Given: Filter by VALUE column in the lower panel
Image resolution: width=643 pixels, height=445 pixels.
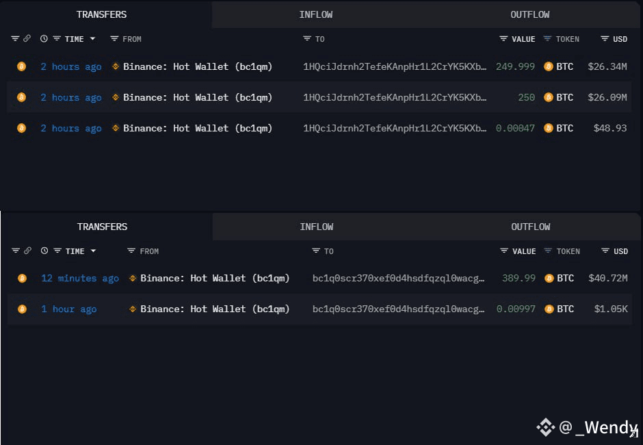Looking at the screenshot, I should (504, 251).
